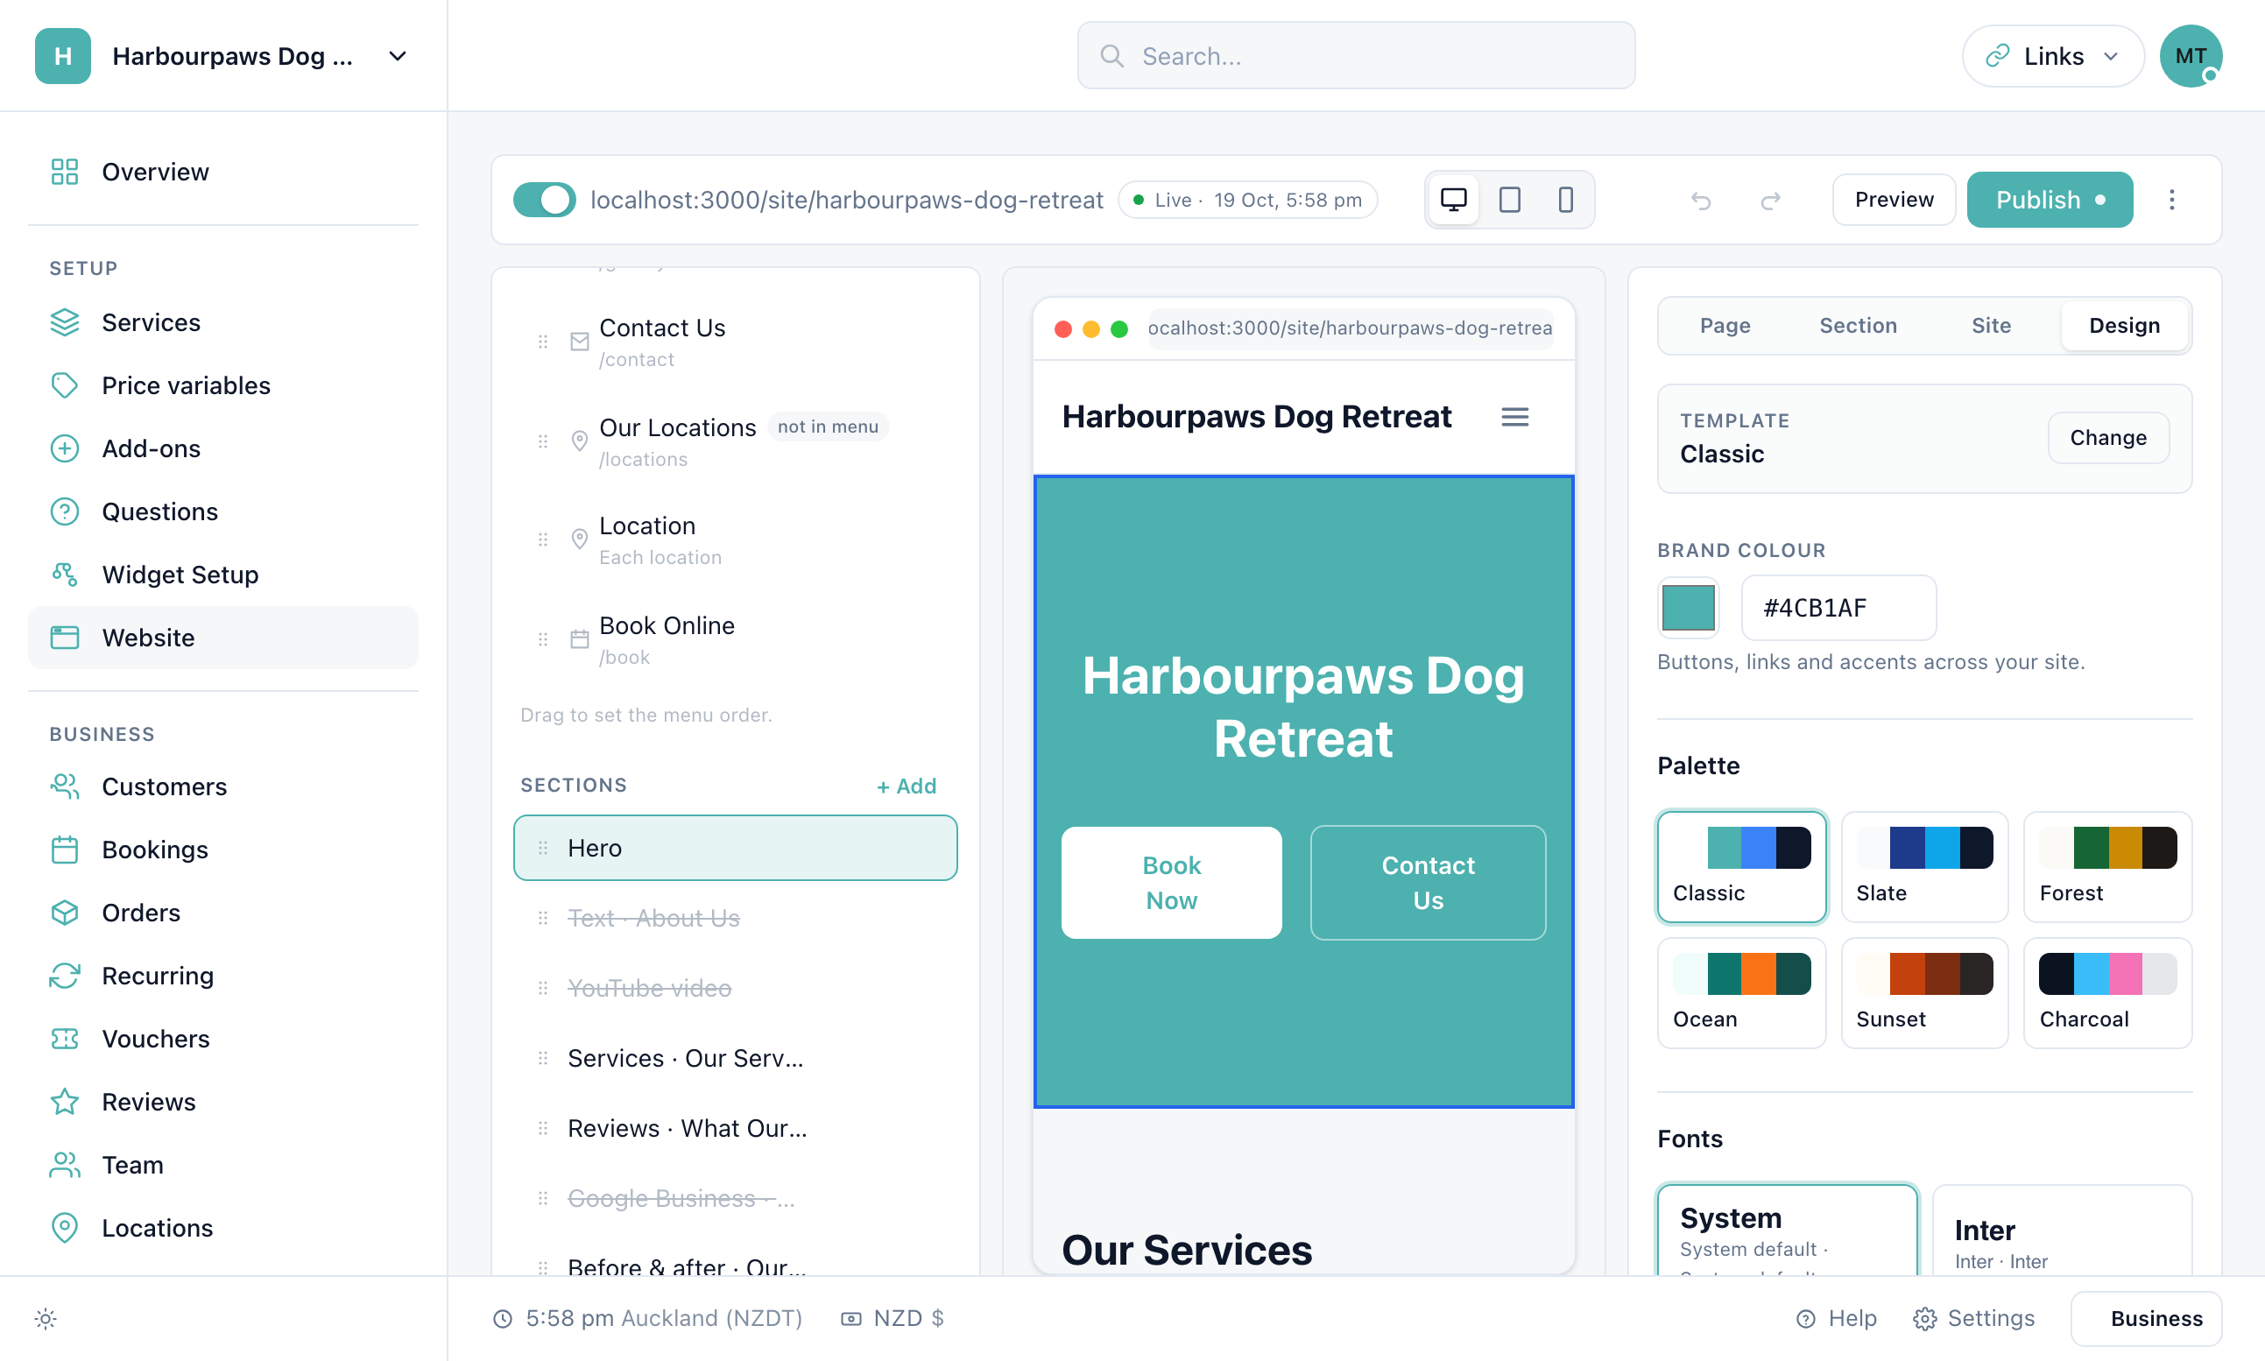The width and height of the screenshot is (2265, 1361).
Task: Click the site URL localhost:3000/site/harbourpaws-dog-retreat
Action: pos(846,200)
